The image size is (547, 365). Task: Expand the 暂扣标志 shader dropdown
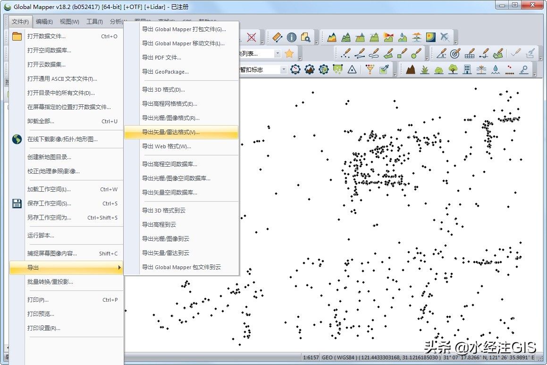(x=284, y=70)
